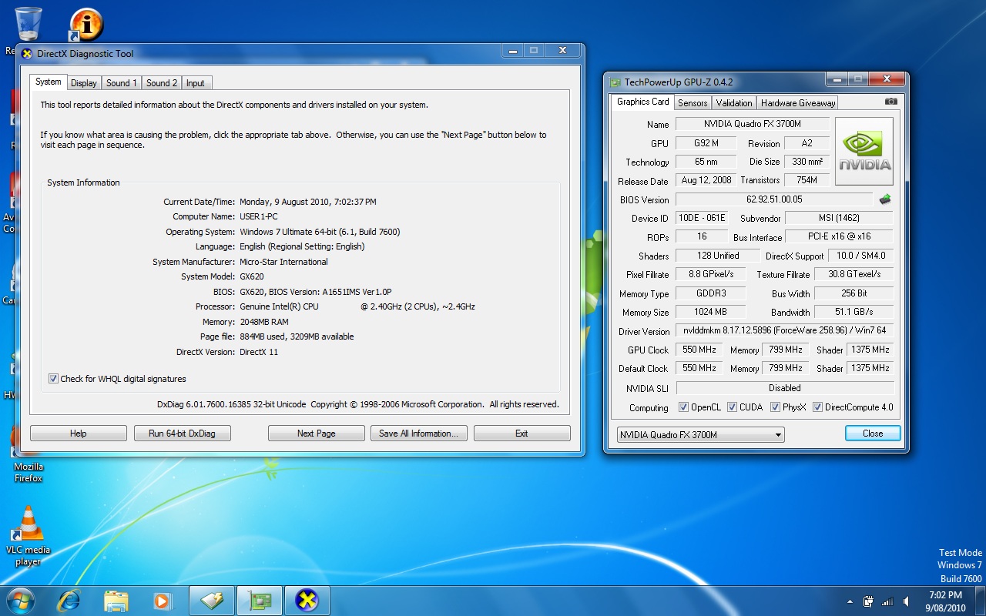This screenshot has width=986, height=616.
Task: Click the Close button in GPU-Z
Action: pos(873,434)
